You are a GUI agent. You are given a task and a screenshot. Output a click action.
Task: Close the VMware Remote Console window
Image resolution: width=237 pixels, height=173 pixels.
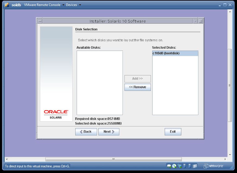coord(230,5)
